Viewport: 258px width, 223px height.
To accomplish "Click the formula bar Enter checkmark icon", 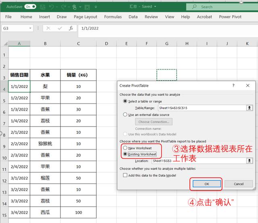I will [60, 28].
